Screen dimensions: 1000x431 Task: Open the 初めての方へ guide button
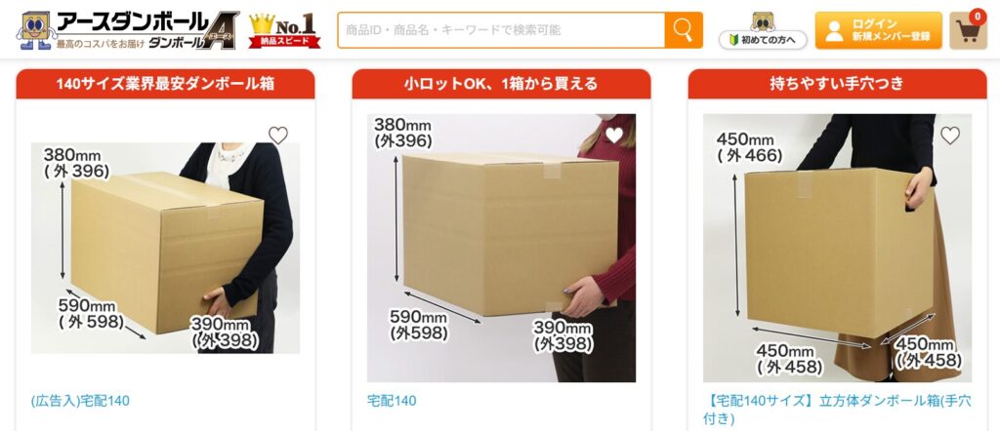click(x=763, y=40)
